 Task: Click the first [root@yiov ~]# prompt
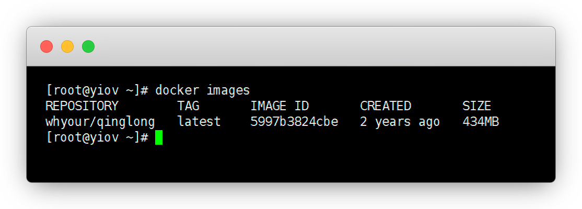point(97,90)
